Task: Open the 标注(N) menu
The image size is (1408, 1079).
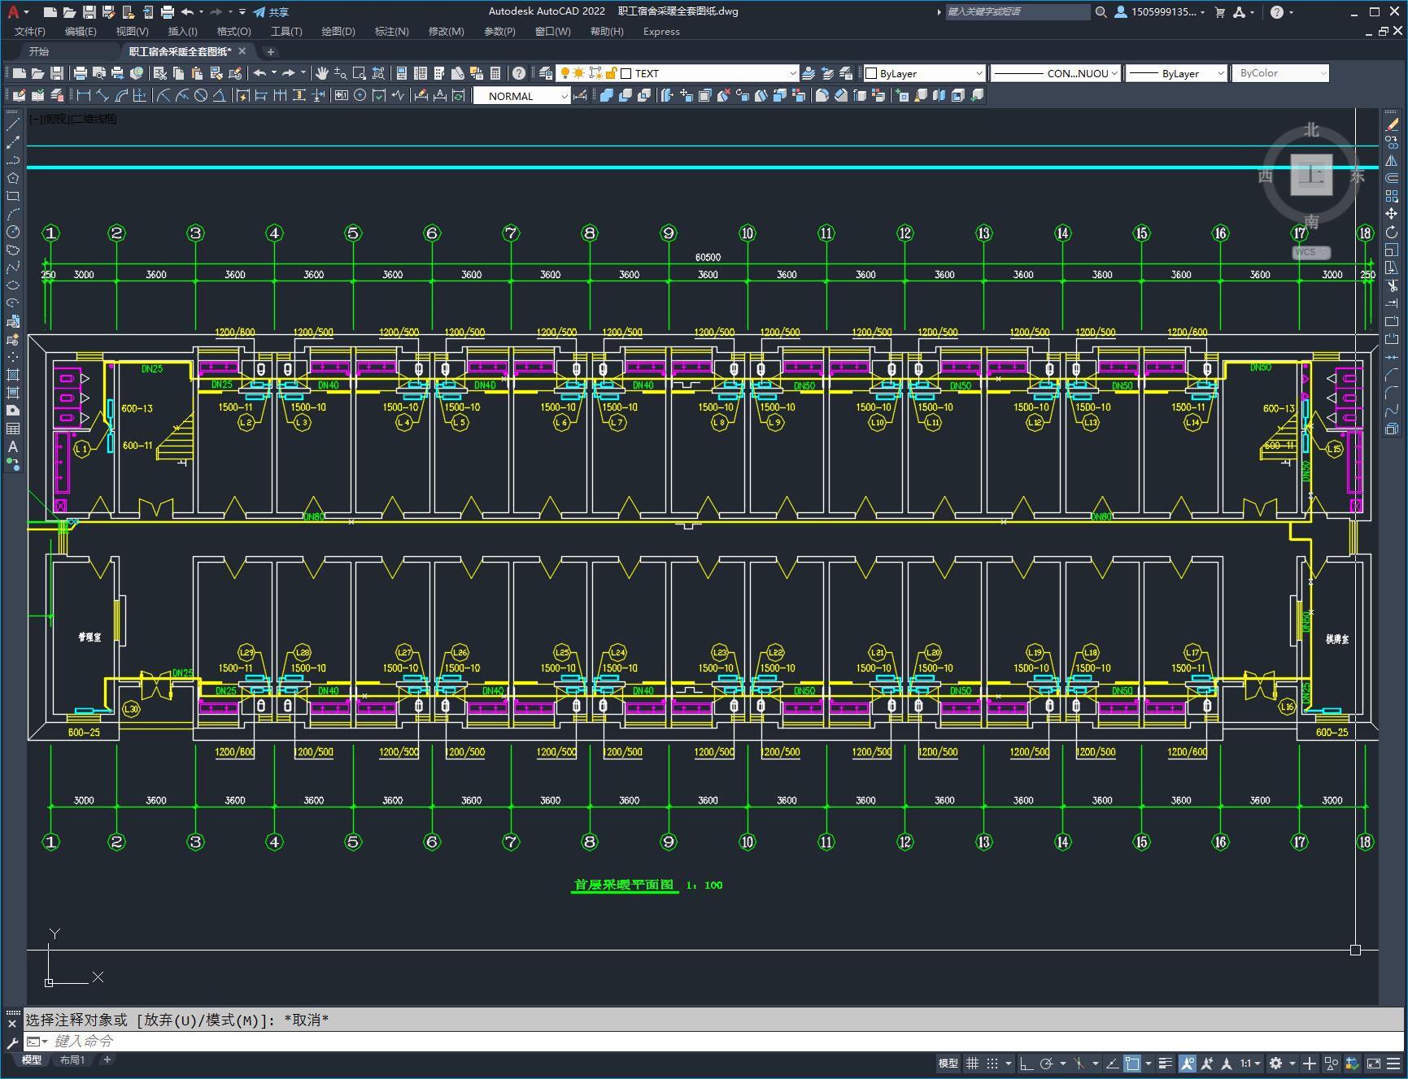Action: [x=391, y=32]
